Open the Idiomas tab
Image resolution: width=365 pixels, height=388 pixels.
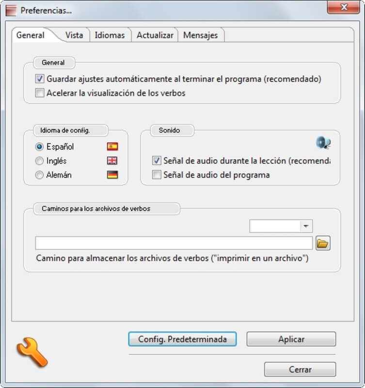point(110,35)
